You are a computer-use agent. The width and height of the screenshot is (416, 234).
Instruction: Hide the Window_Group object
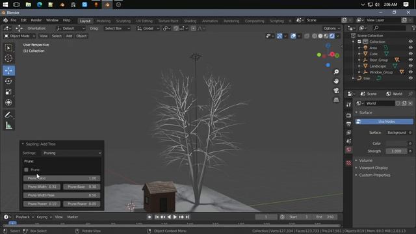[410, 72]
